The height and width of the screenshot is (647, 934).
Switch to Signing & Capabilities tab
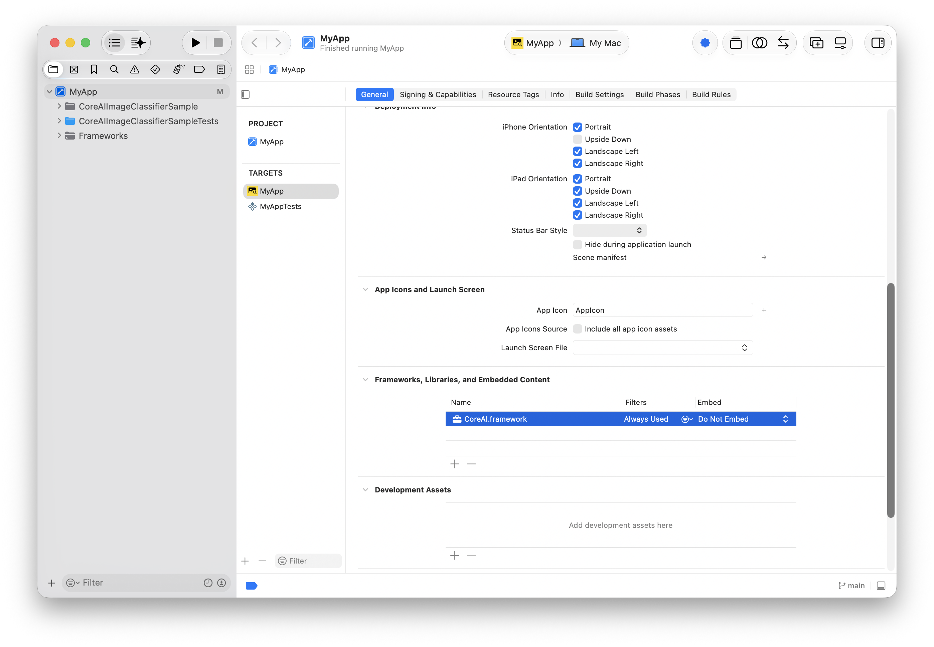[x=438, y=94]
